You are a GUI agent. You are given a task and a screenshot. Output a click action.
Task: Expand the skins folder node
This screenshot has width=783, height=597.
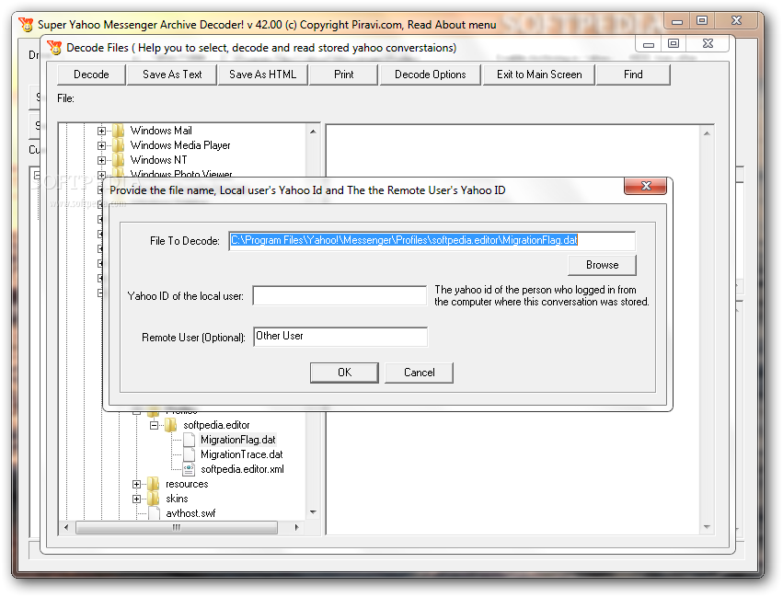coord(136,499)
